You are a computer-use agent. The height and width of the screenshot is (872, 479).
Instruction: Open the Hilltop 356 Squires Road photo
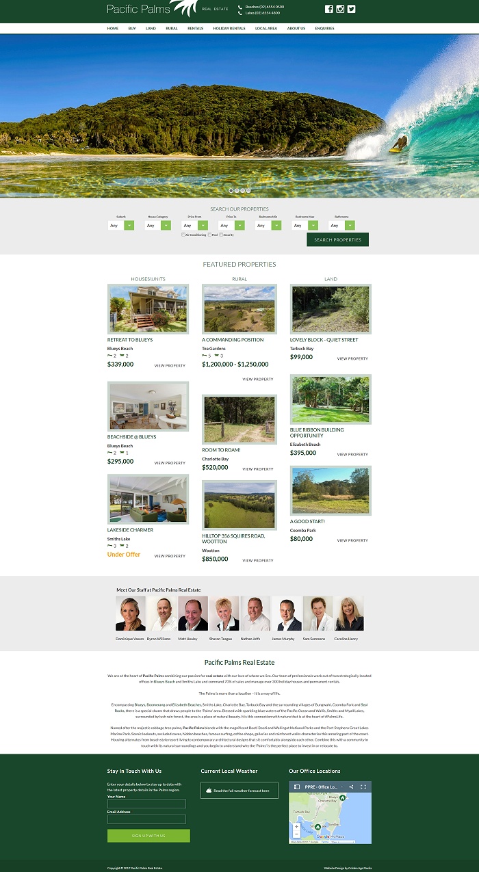[x=239, y=505]
